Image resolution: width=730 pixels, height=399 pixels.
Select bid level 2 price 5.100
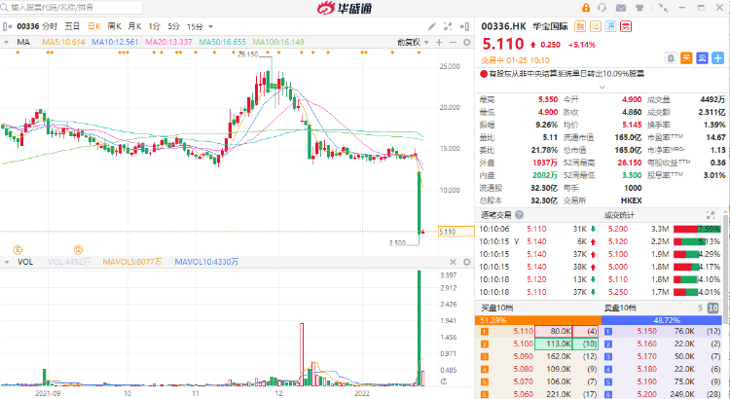pyautogui.click(x=524, y=344)
